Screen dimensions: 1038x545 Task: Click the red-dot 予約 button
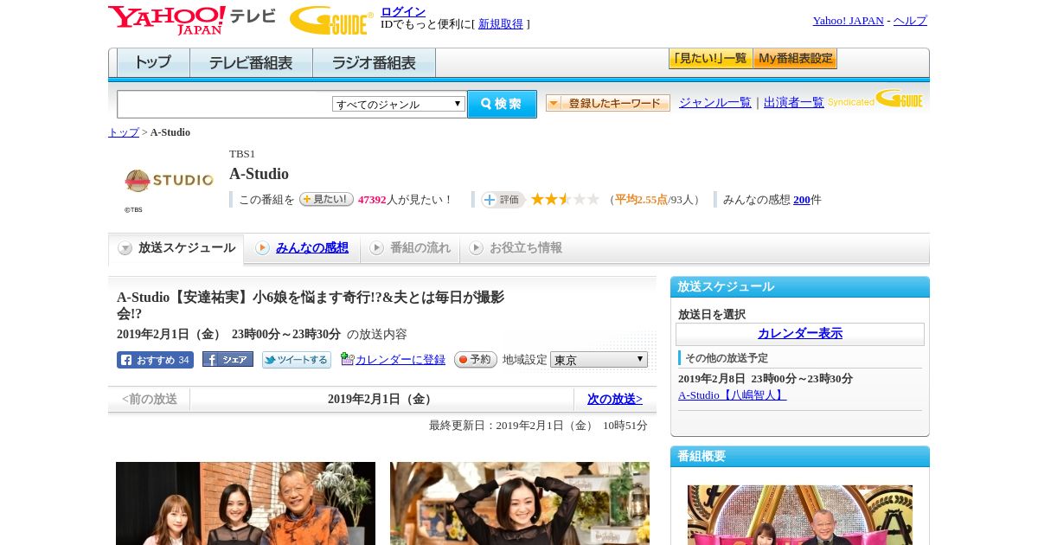pos(476,359)
